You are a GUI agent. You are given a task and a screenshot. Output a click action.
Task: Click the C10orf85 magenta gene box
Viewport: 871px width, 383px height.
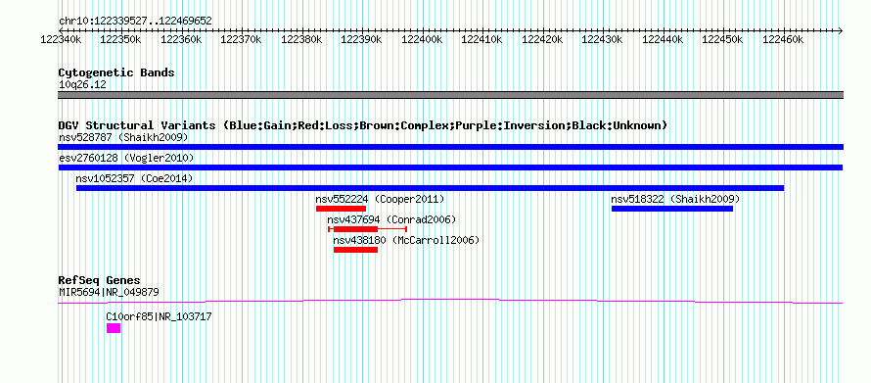point(114,328)
